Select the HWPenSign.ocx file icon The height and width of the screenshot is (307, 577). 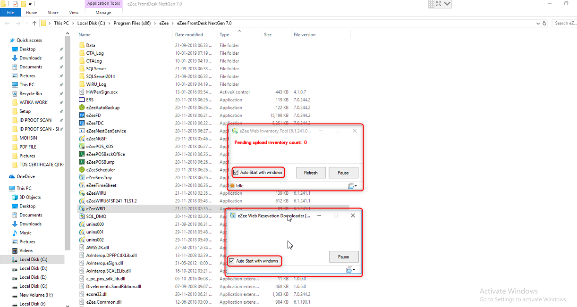pyautogui.click(x=82, y=92)
